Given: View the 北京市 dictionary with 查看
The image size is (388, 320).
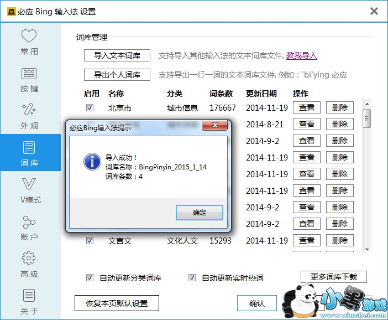Looking at the screenshot, I should pyautogui.click(x=307, y=107).
